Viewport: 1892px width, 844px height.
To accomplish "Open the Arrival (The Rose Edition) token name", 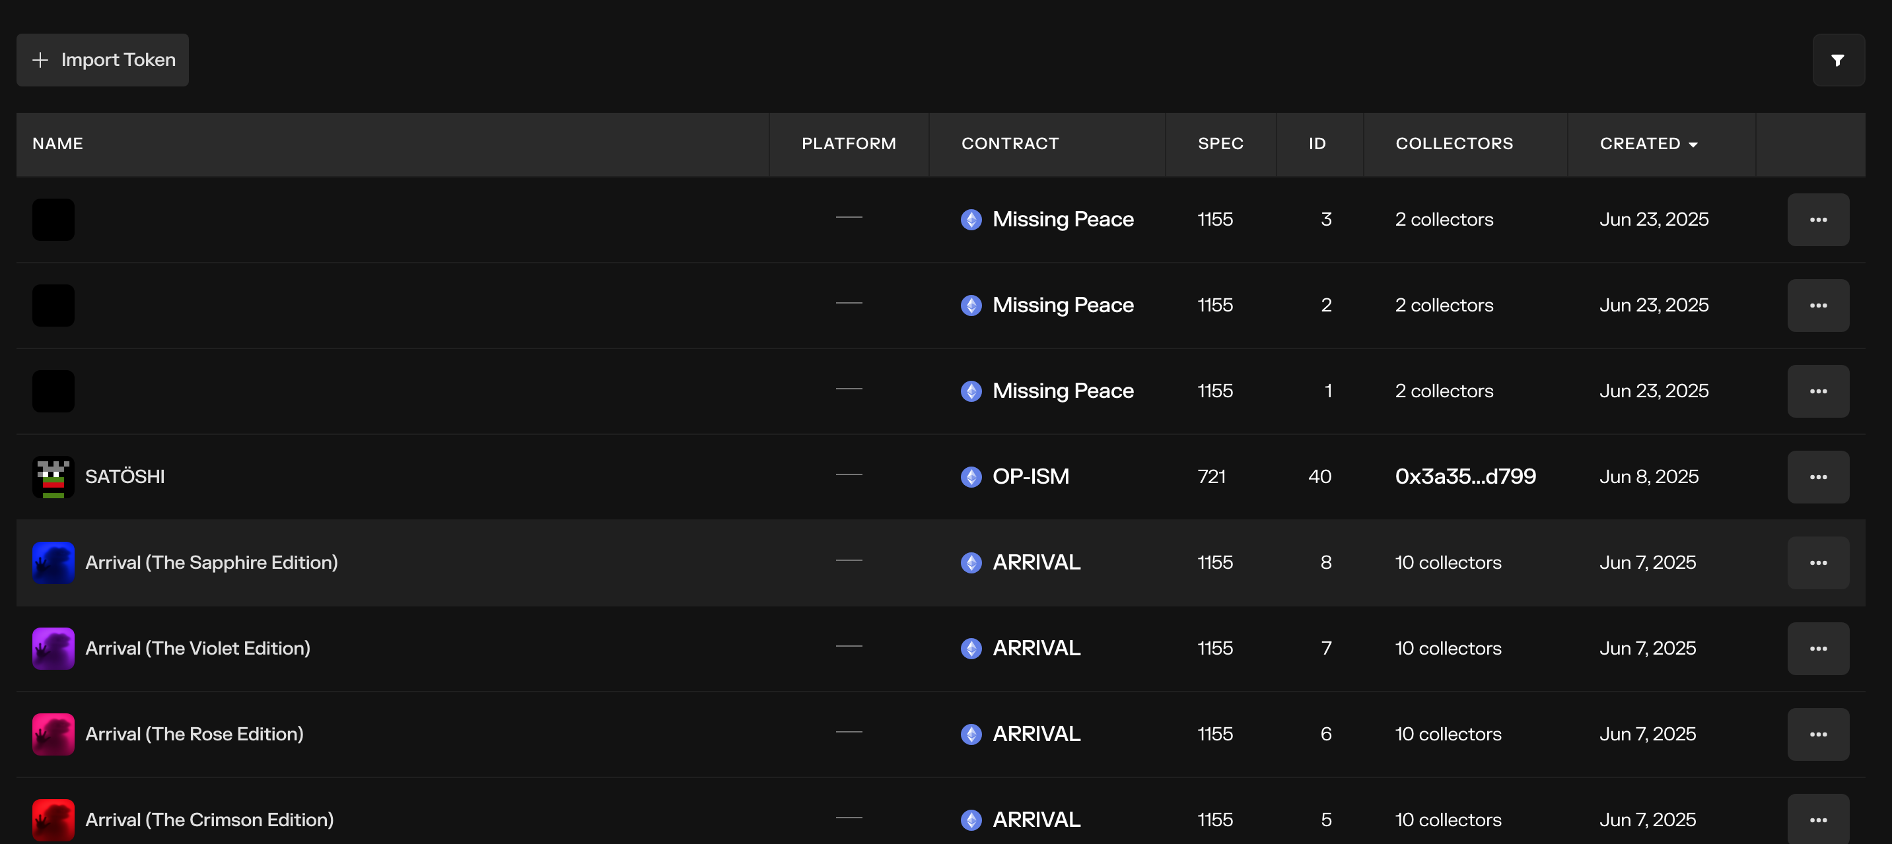I will pos(194,734).
